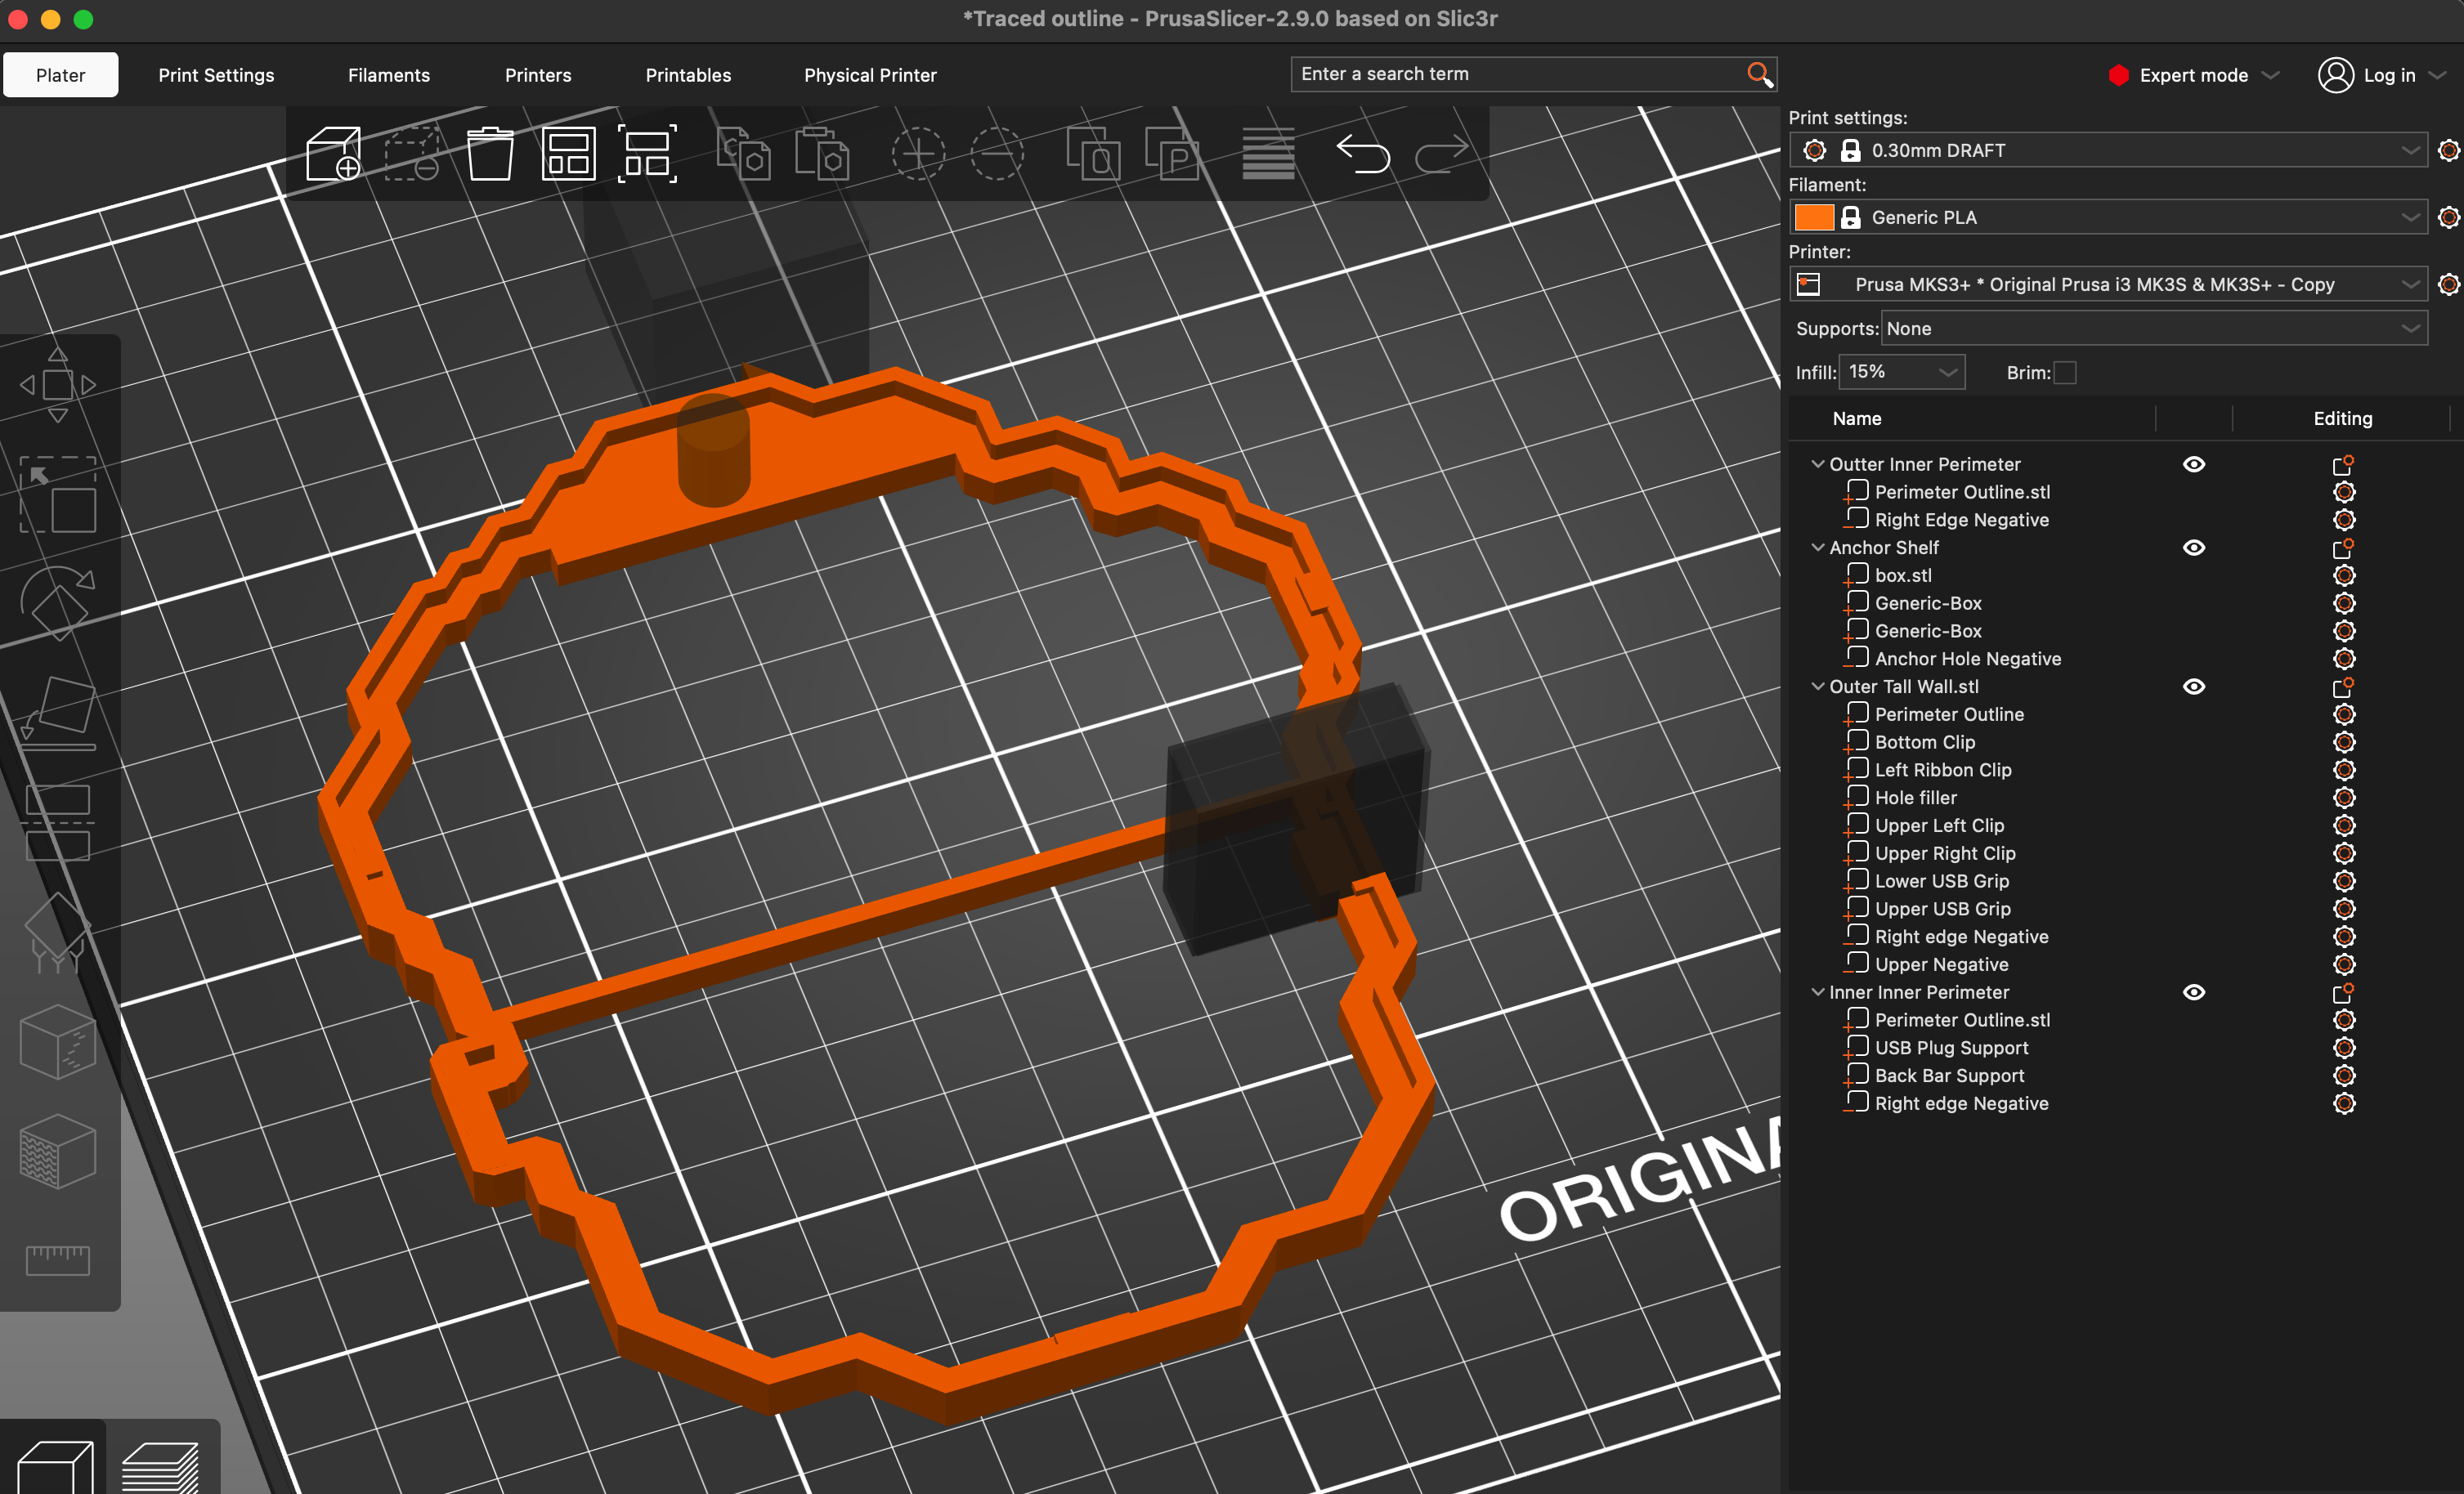Viewport: 2464px width, 1494px height.
Task: Open the Supports dropdown set to None
Action: (x=2154, y=329)
